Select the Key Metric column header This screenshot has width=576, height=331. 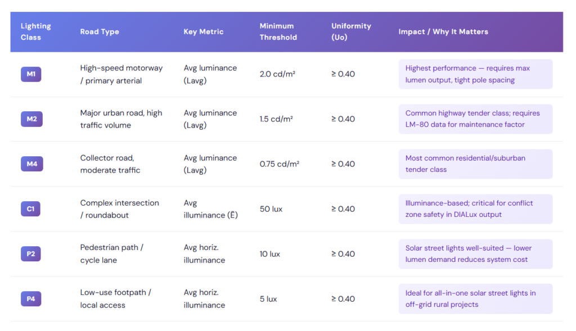[x=204, y=31]
